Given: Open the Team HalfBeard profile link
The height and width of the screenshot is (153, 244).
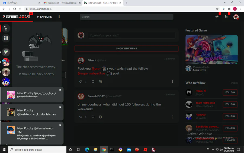Looking at the screenshot, I should pos(205,103).
